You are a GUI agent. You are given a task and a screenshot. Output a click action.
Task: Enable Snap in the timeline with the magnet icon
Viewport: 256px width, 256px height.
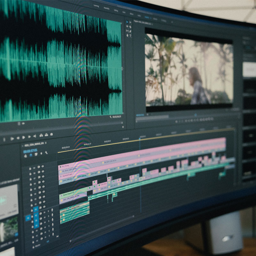click(x=30, y=155)
